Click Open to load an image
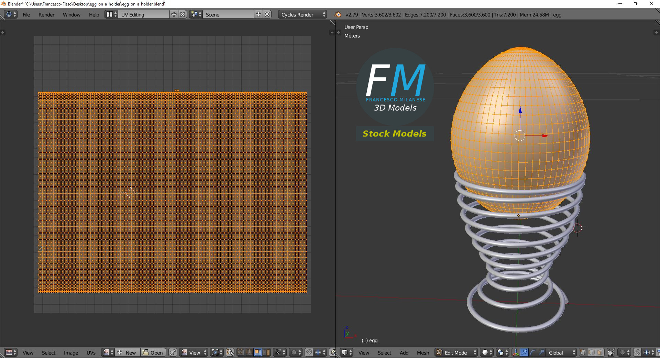Viewport: 660px width, 358px height. 153,352
